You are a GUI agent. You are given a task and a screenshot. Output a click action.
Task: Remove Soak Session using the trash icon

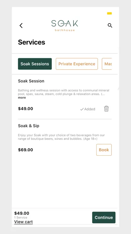click(106, 109)
